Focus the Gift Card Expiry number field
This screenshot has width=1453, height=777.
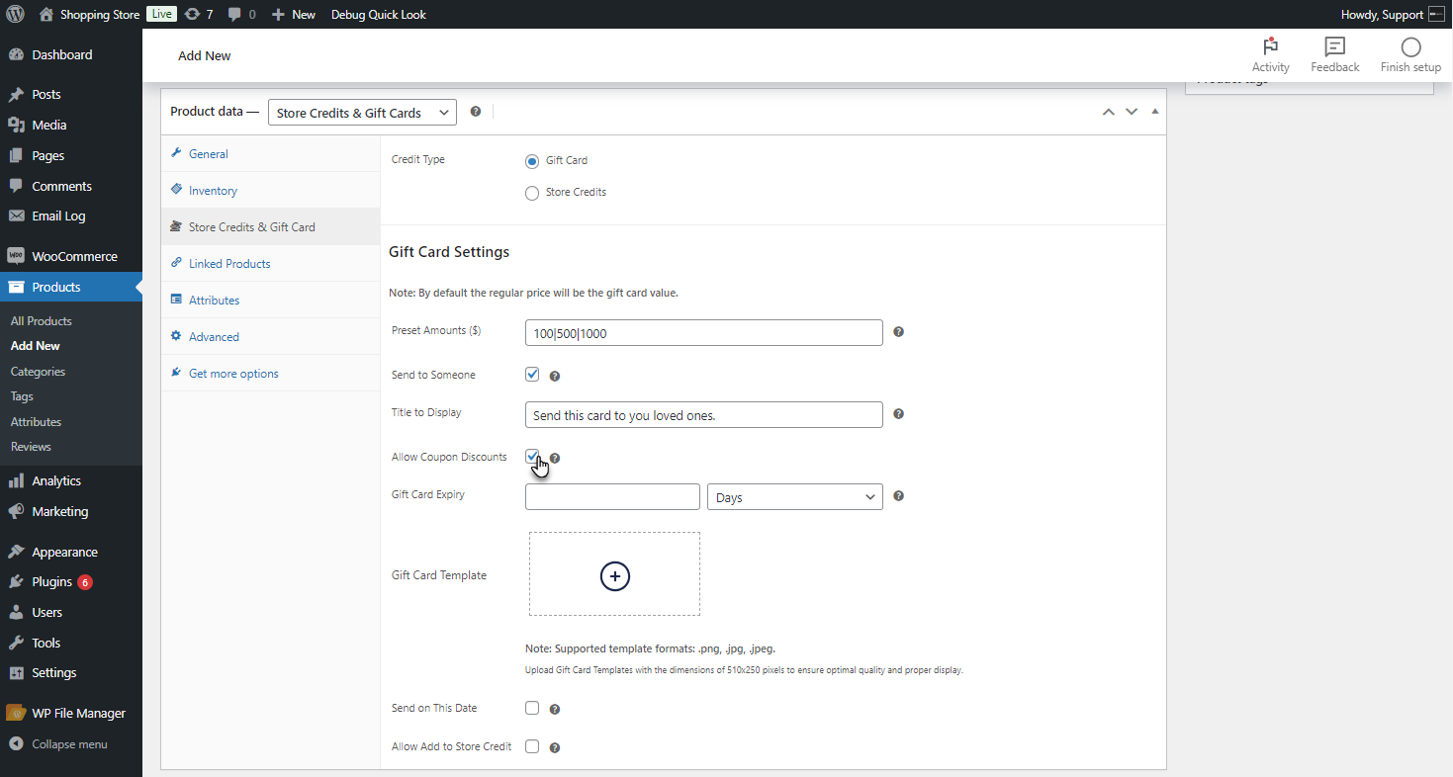tap(612, 497)
